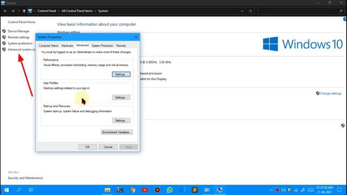Viewport: 347px width, 195px height.
Task: Open Security and Maintenance link
Action: 25,178
